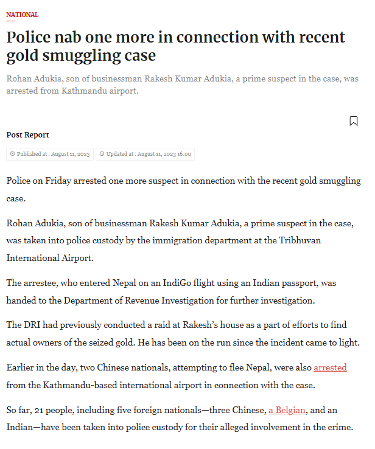
Task: Open the 'a Belgian' hyperlink
Action: [x=287, y=410]
